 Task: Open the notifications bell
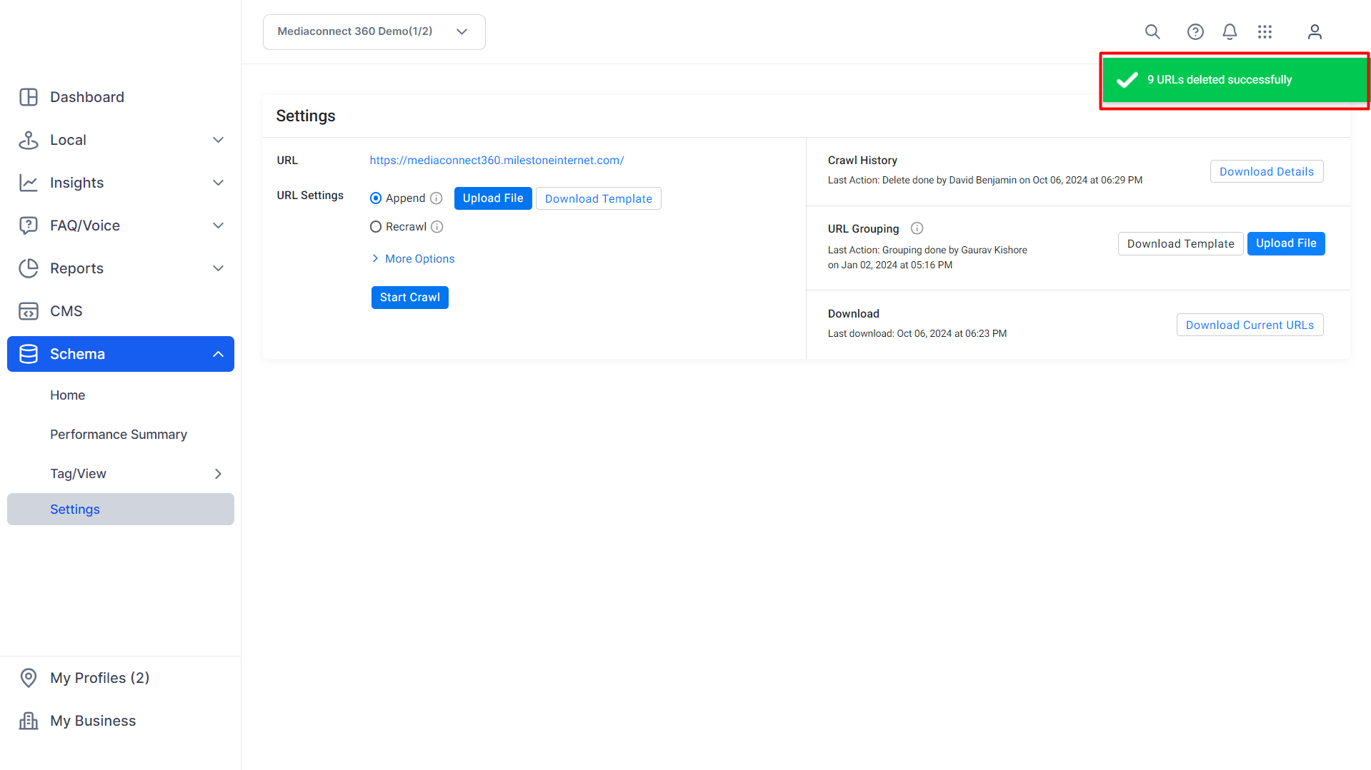1230,32
